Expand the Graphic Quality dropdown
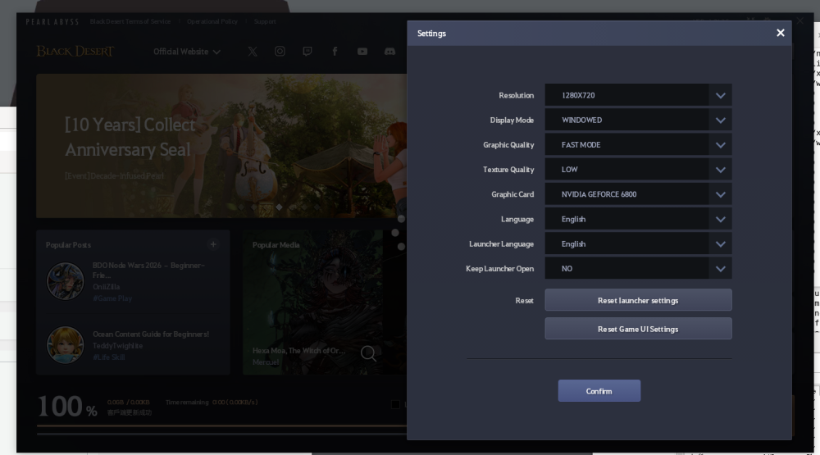This screenshot has height=455, width=820. pyautogui.click(x=638, y=145)
